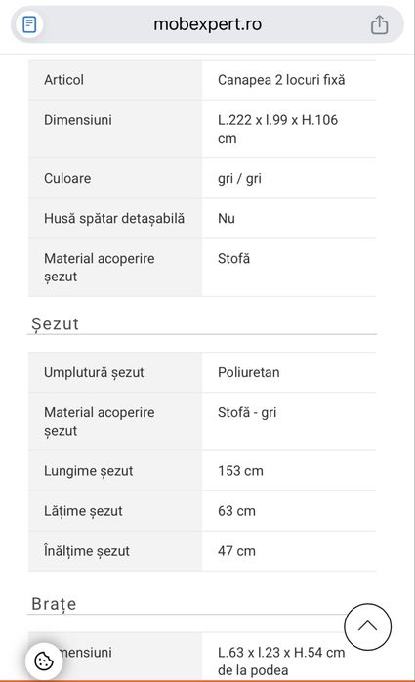Tap the mobexpert.ro address field
The height and width of the screenshot is (682, 415).
207,24
